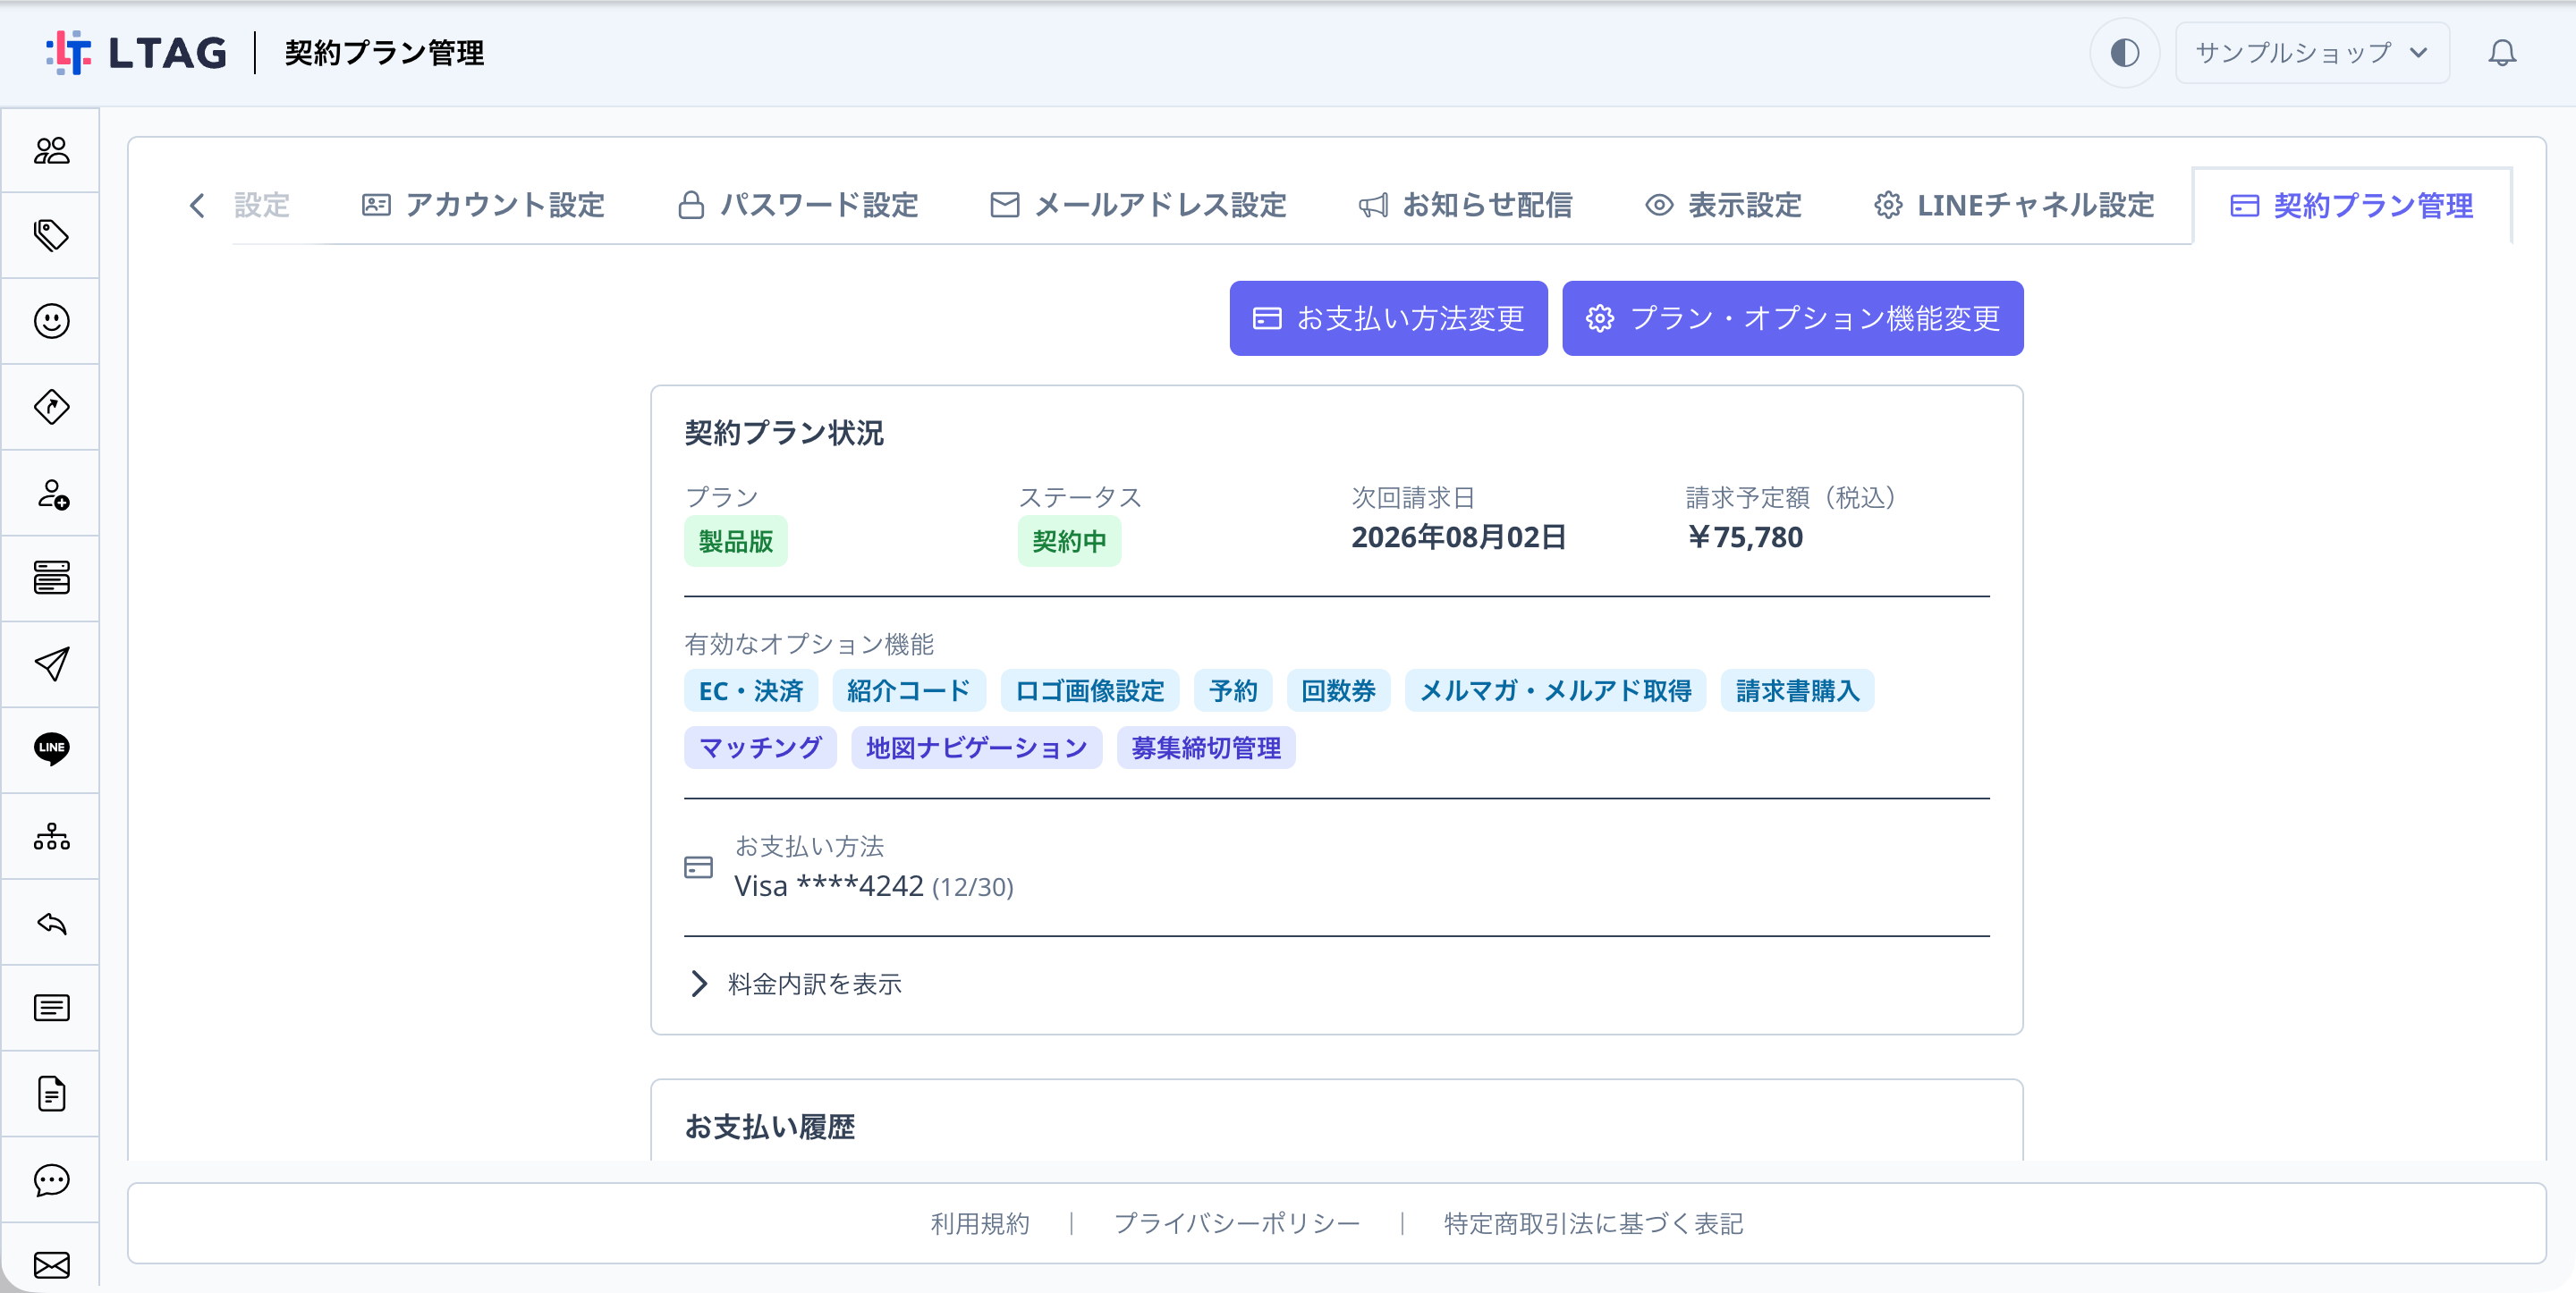Viewport: 2576px width, 1293px height.
Task: Open the 利用規約 link
Action: pos(979,1223)
